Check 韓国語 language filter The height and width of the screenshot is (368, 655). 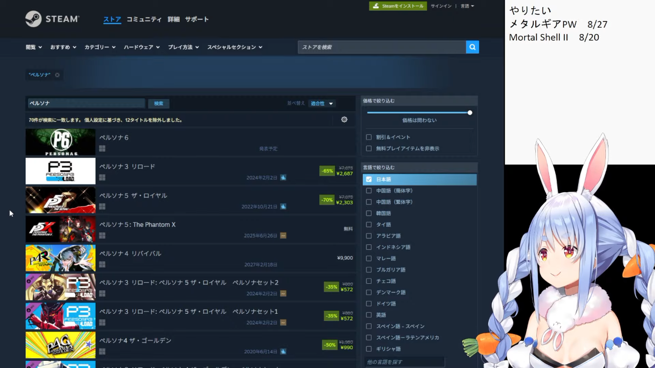(x=368, y=213)
